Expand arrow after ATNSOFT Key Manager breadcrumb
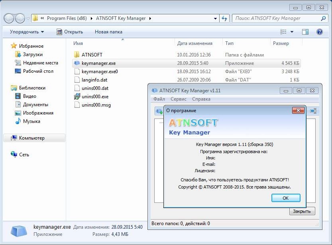 pyautogui.click(x=150, y=19)
